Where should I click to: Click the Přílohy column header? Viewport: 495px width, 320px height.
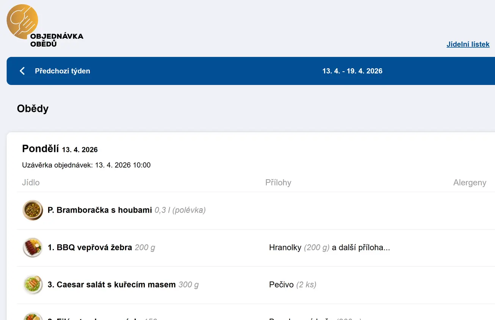pos(278,183)
